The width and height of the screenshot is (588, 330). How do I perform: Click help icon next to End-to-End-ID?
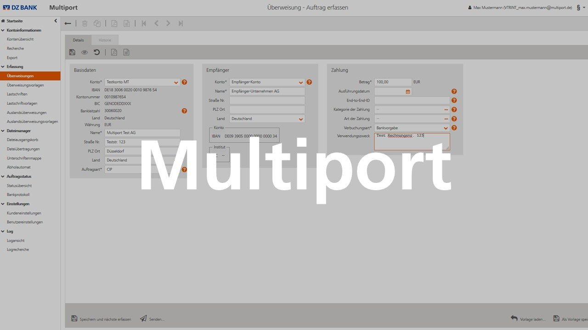point(454,100)
